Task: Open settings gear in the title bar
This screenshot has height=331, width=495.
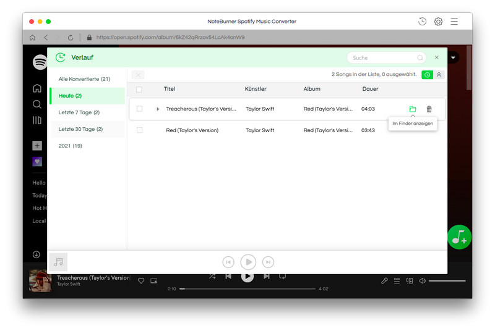Action: click(x=438, y=22)
